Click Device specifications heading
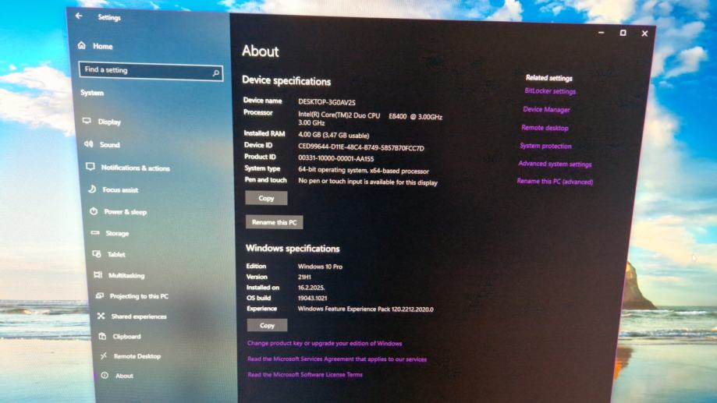The height and width of the screenshot is (403, 717). [286, 81]
